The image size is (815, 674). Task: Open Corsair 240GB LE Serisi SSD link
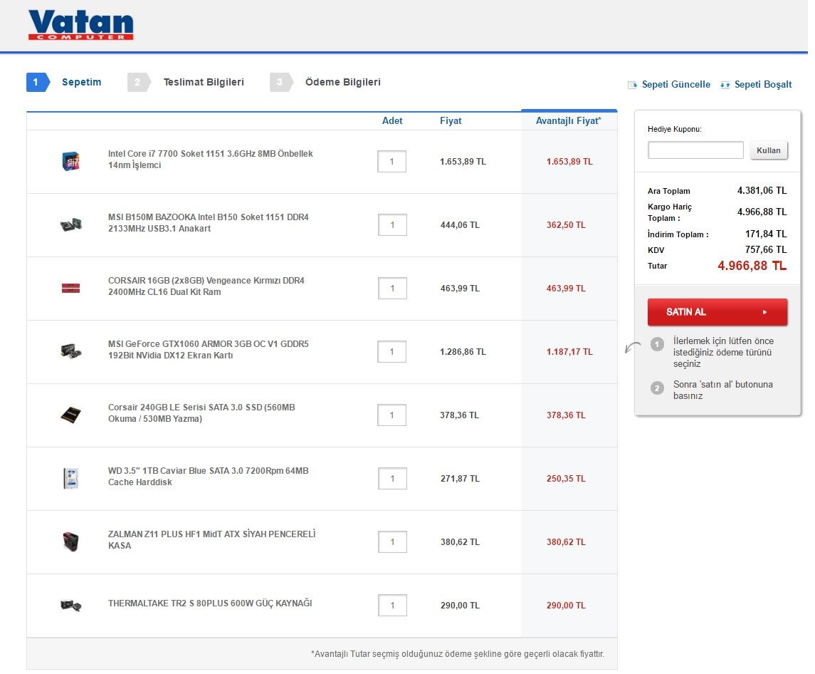click(x=201, y=413)
